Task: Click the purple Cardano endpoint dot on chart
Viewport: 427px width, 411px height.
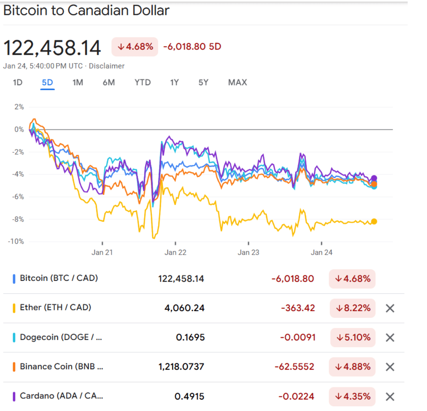Action: (374, 178)
